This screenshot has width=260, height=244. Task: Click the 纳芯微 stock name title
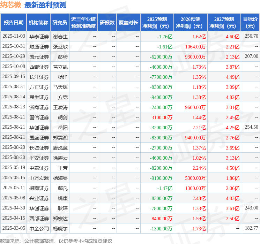11,5
